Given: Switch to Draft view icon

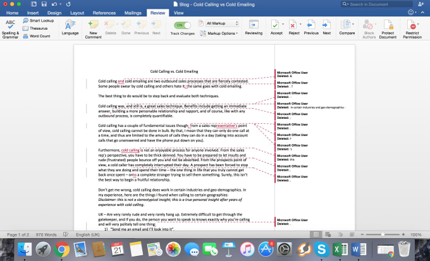Looking at the screenshot, I should click(352, 234).
